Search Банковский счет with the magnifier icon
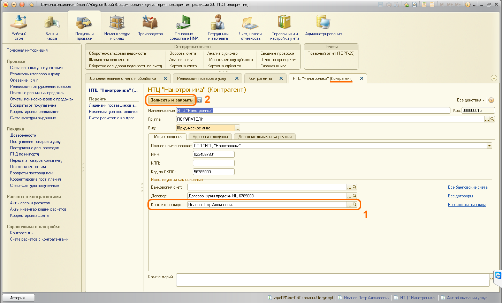502x303 pixels. (x=355, y=187)
